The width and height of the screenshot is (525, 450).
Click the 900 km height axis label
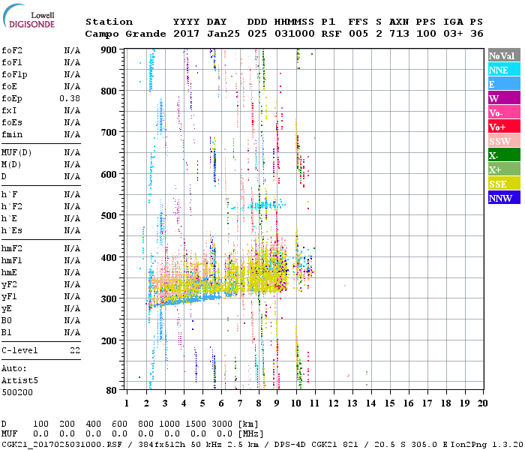[109, 49]
